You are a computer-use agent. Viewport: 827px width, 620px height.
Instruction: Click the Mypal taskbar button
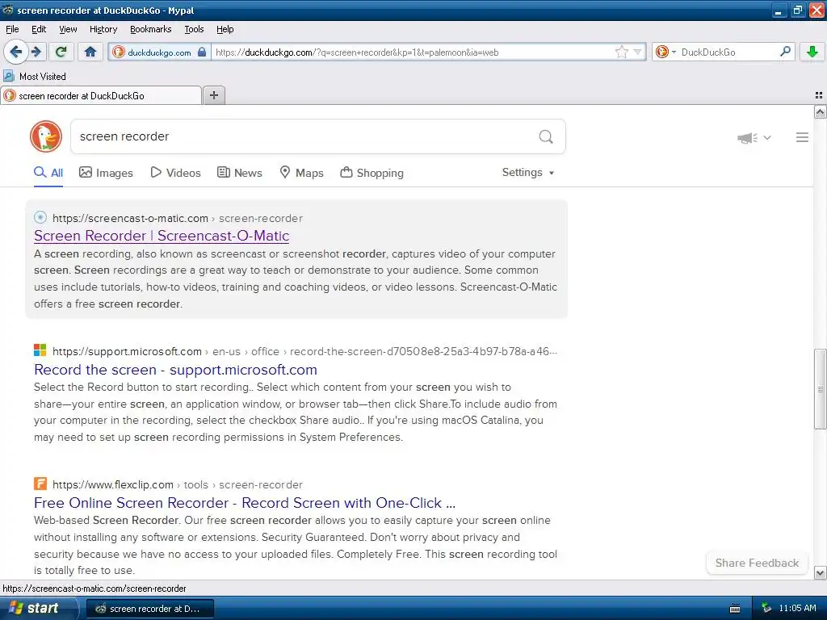click(x=149, y=609)
